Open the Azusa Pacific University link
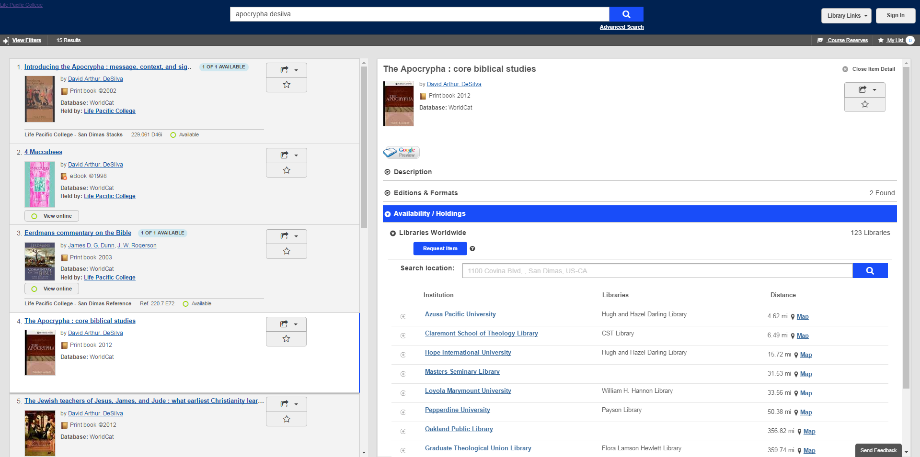Image resolution: width=920 pixels, height=457 pixels. pos(460,314)
